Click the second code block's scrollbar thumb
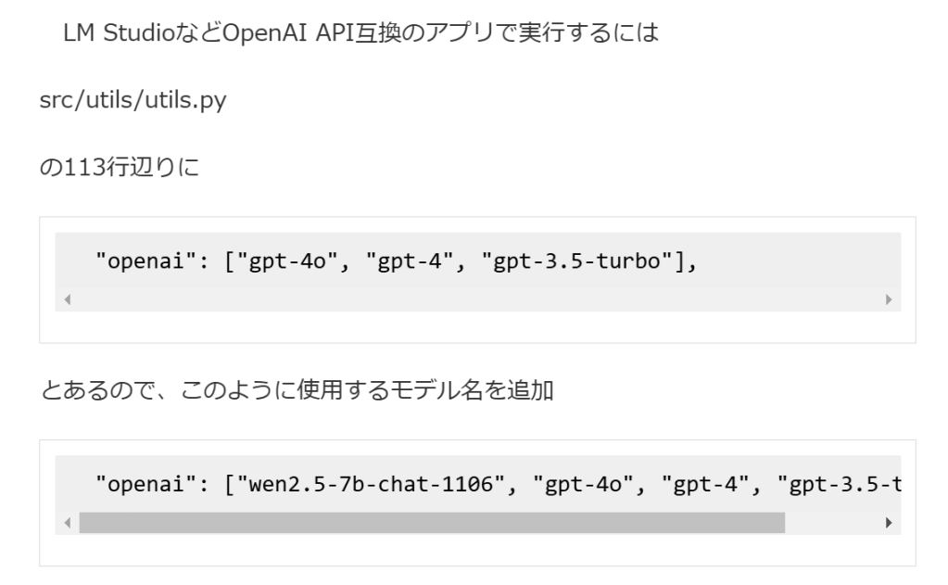The image size is (948, 585). pyautogui.click(x=432, y=524)
